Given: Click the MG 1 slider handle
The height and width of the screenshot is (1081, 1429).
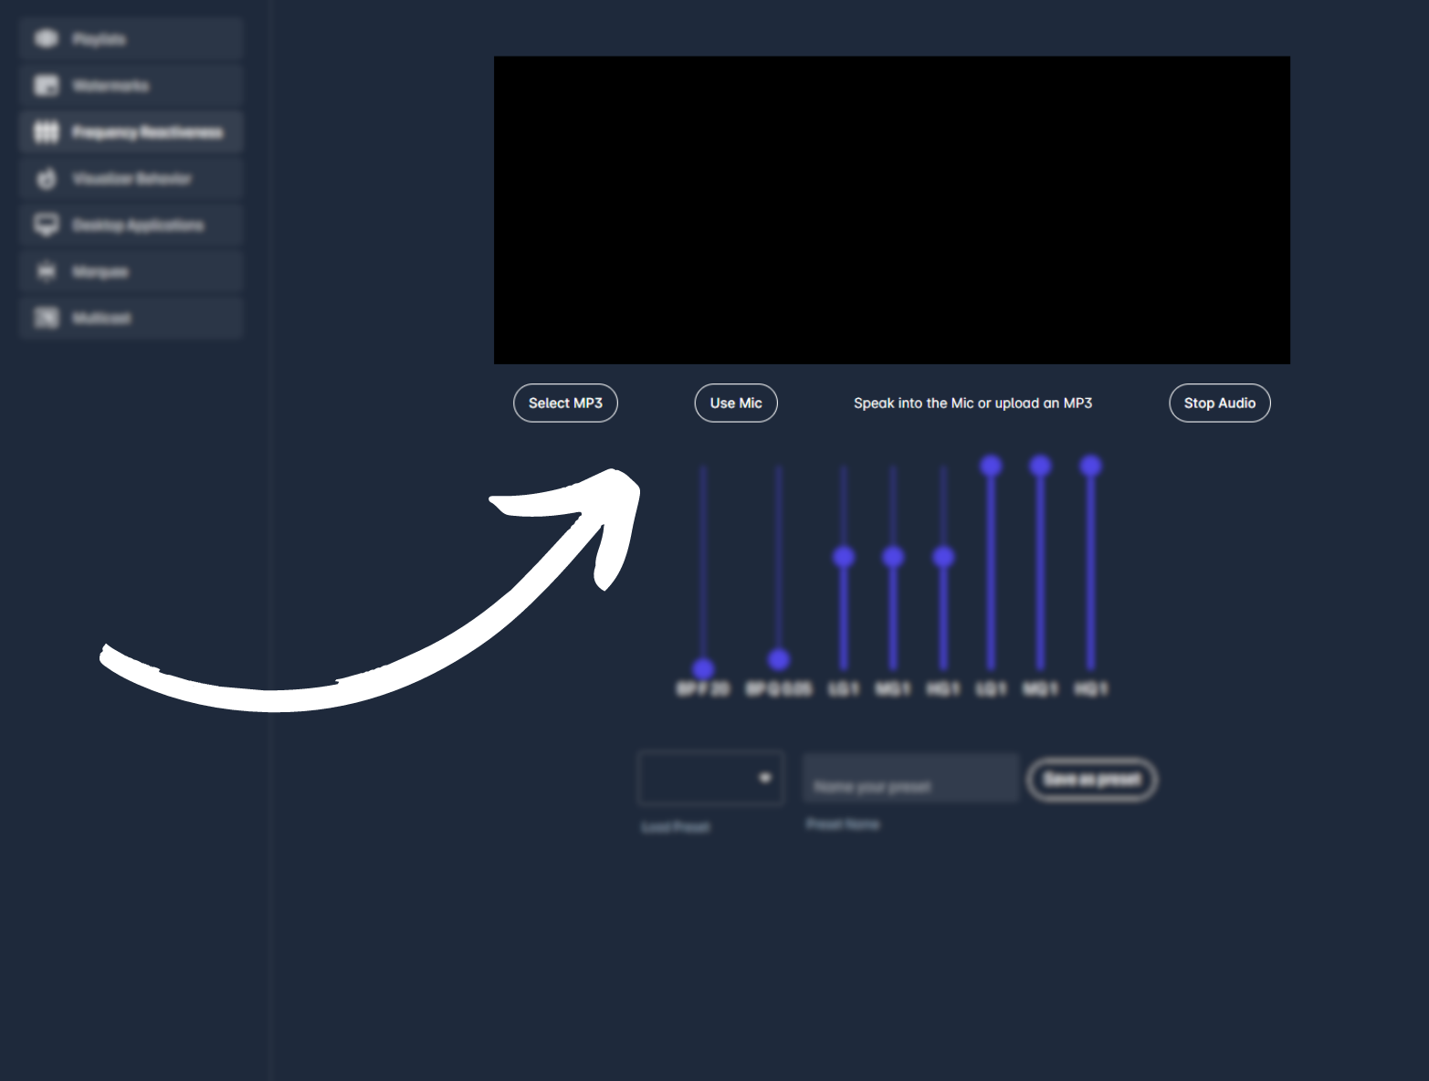Looking at the screenshot, I should pos(893,556).
